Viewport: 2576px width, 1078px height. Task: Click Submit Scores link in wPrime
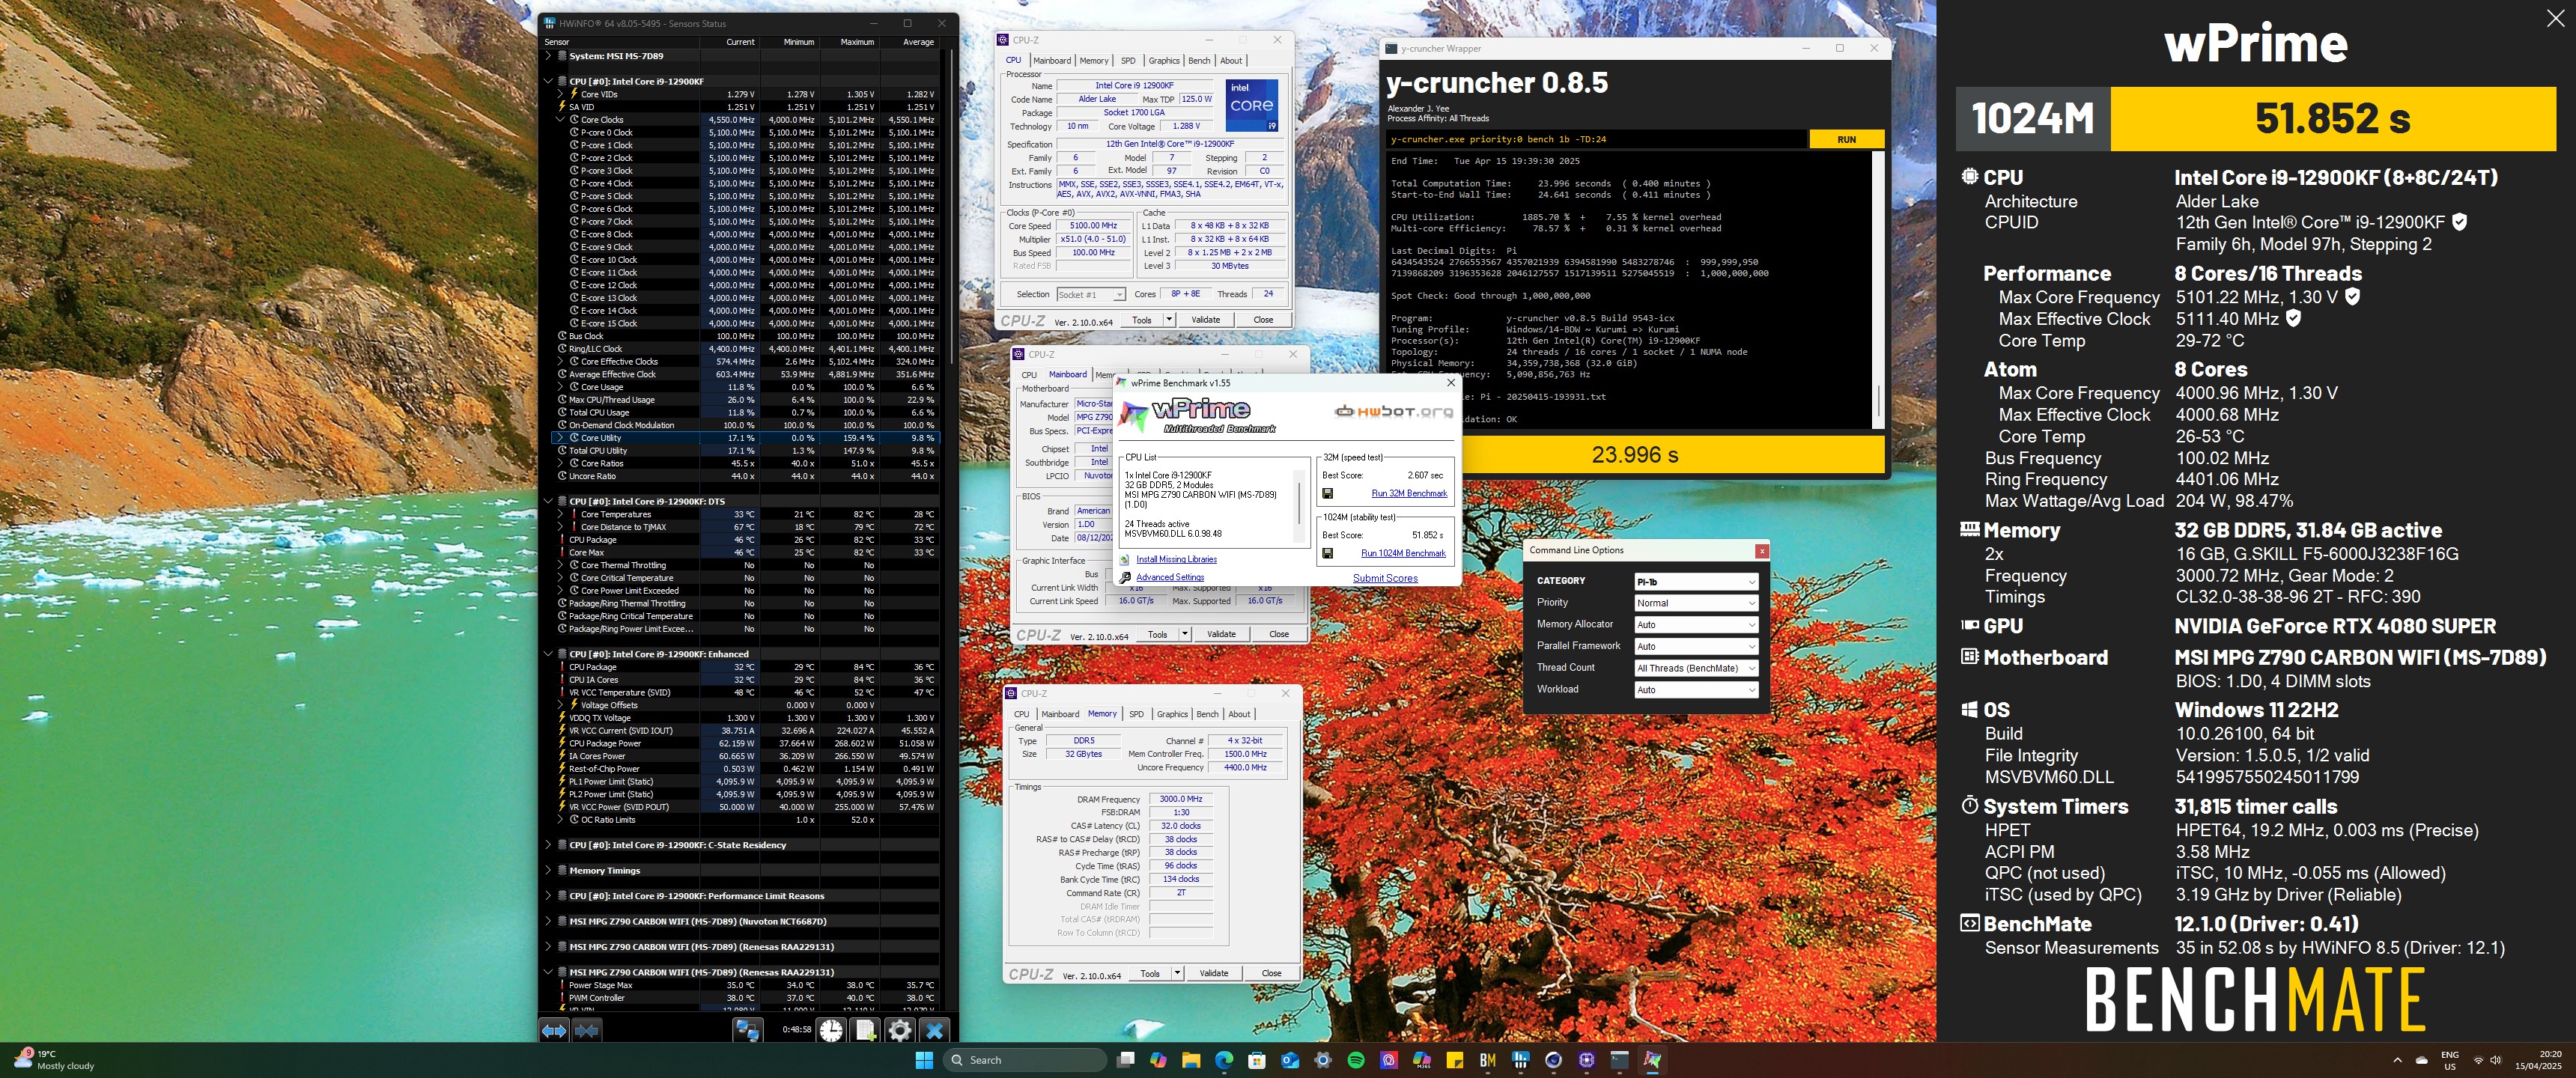1385,578
